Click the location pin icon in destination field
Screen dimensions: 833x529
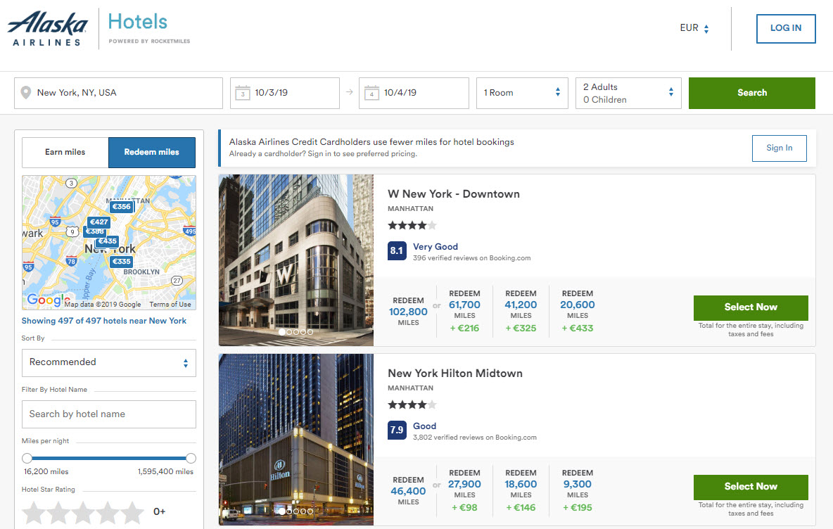pyautogui.click(x=25, y=93)
